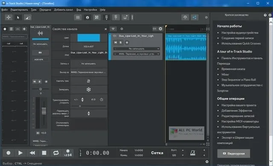Toggle record arm on mixer channel strip

(x=46, y=81)
